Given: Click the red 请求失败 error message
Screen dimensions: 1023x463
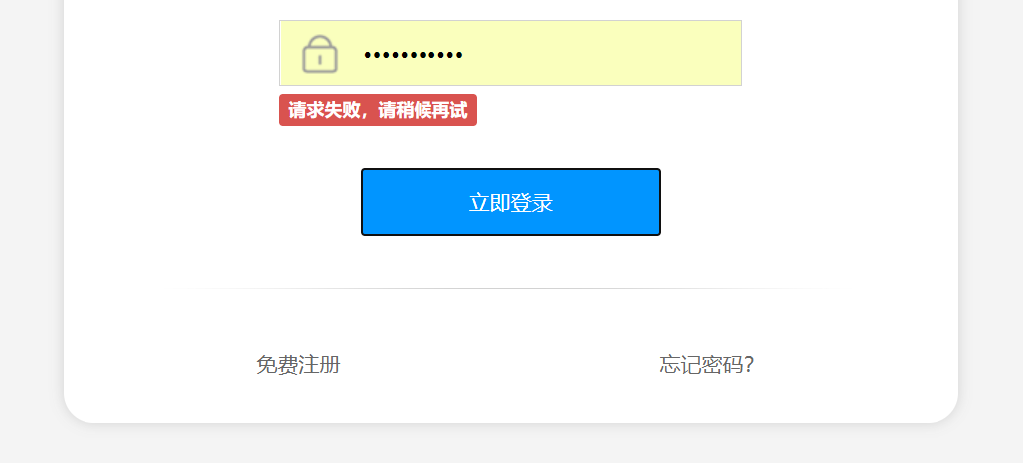Looking at the screenshot, I should point(378,110).
